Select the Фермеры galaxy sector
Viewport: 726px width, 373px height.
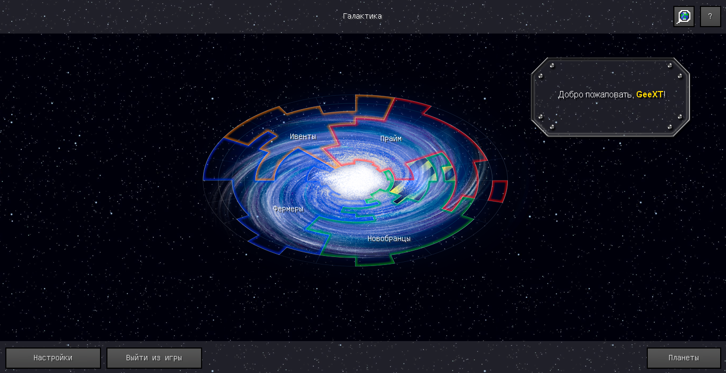[288, 209]
